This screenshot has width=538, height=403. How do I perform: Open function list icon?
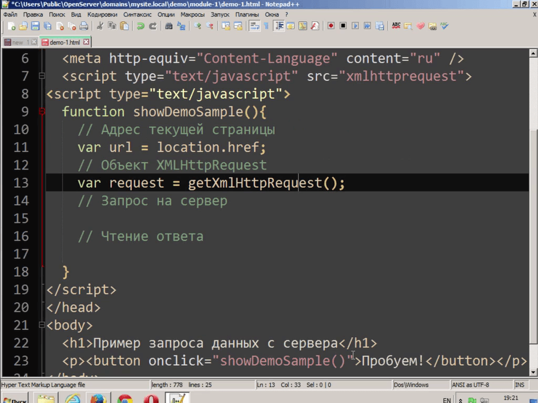click(315, 26)
